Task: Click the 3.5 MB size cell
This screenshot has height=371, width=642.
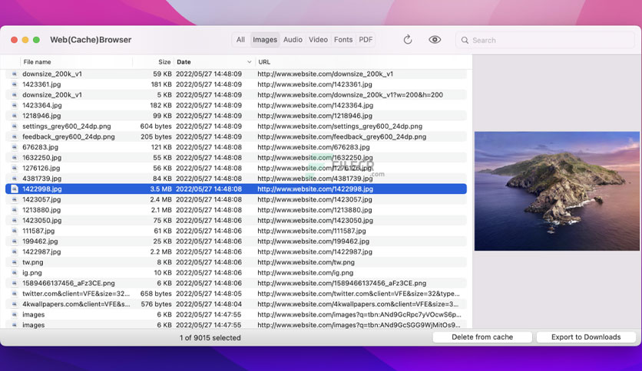Action: coord(161,189)
